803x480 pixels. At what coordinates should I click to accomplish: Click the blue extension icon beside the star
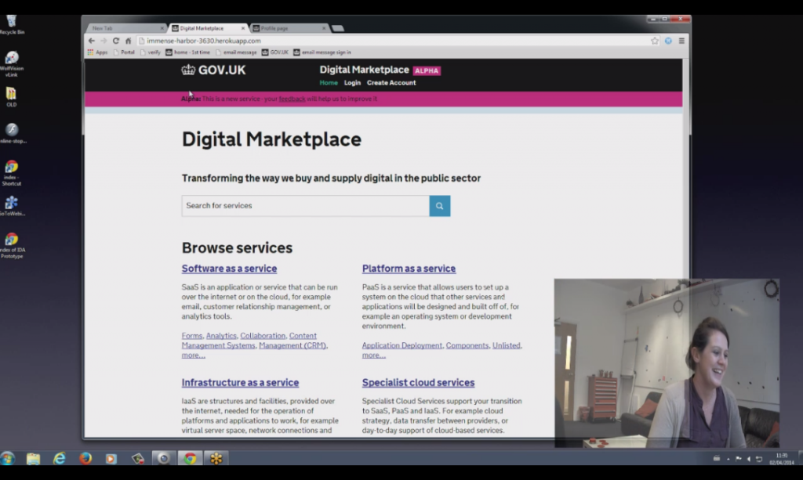[x=668, y=41]
